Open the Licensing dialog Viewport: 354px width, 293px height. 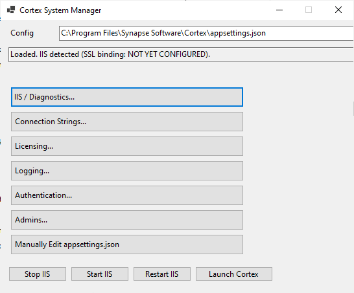pos(127,146)
